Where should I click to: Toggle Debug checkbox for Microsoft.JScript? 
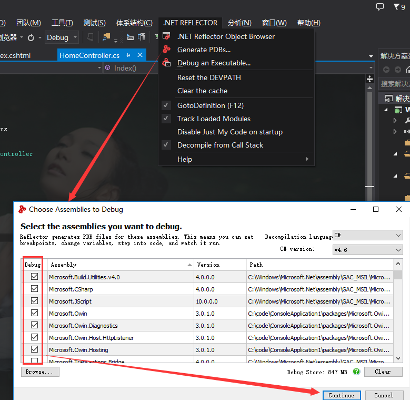(34, 300)
